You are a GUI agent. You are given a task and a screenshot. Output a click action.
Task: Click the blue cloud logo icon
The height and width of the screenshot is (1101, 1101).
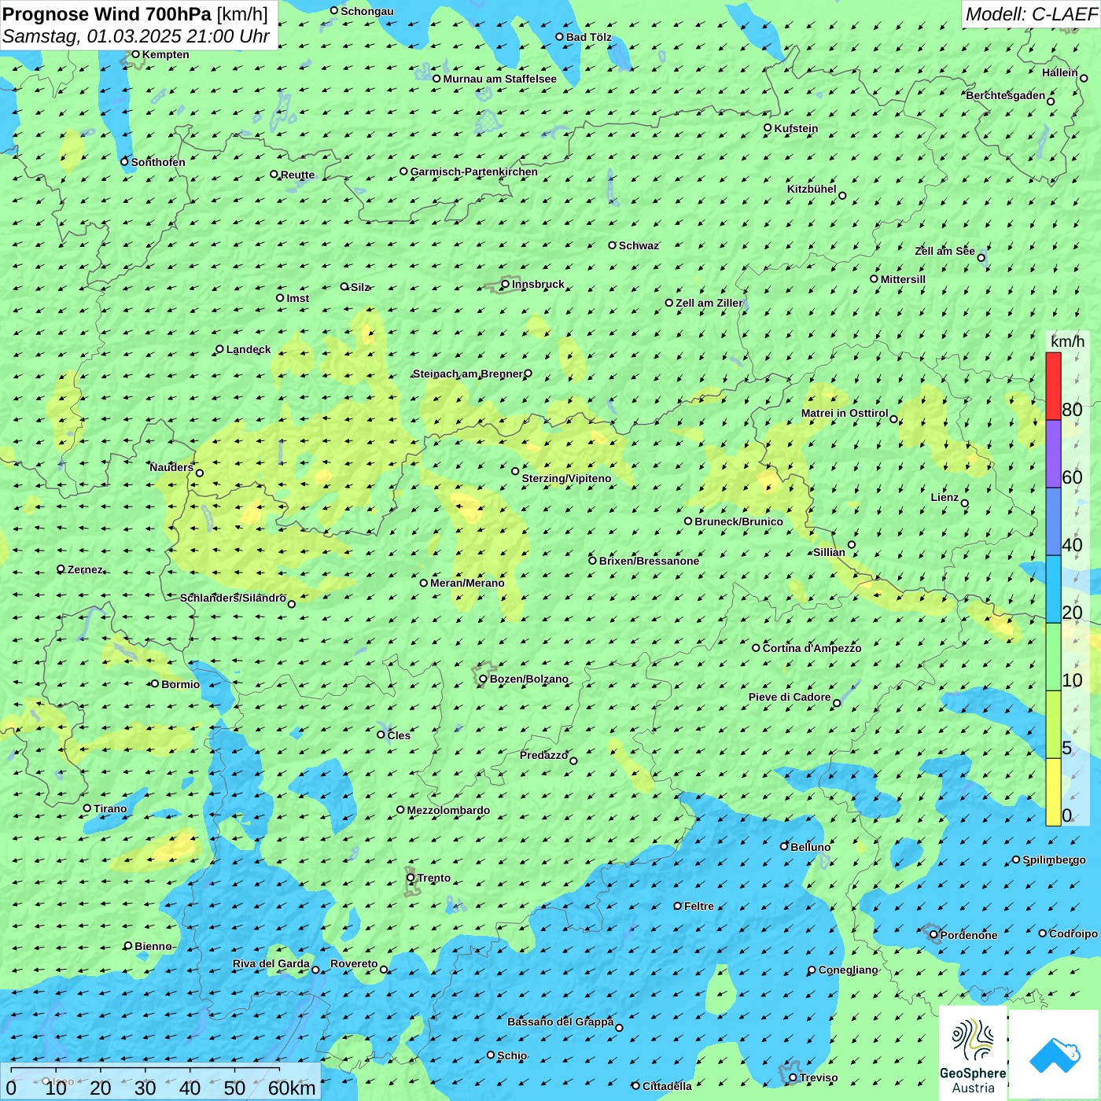[x=1054, y=1055]
